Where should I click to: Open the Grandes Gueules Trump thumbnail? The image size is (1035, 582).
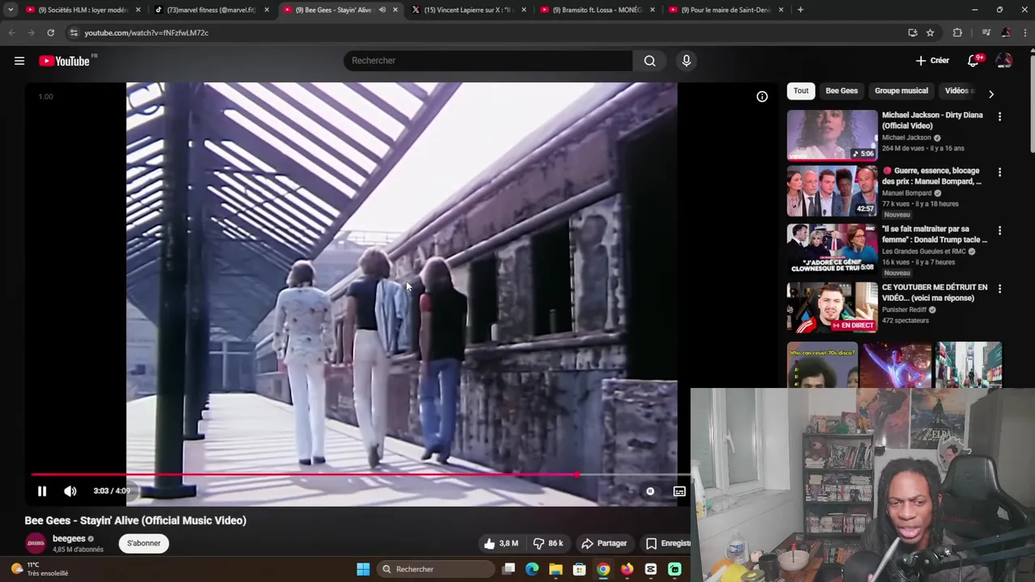click(x=832, y=249)
